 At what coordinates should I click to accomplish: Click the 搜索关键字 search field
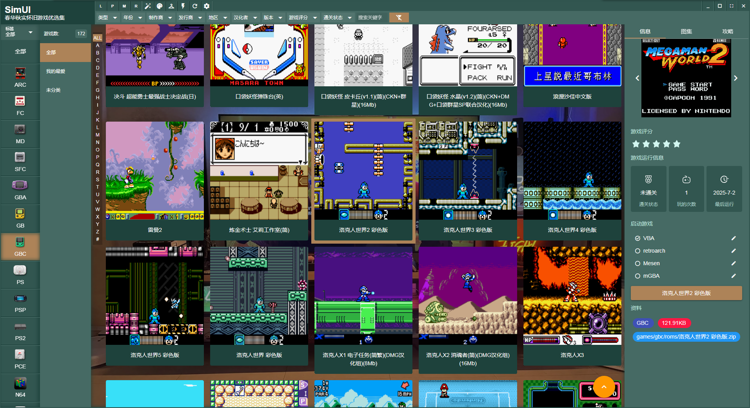point(371,17)
